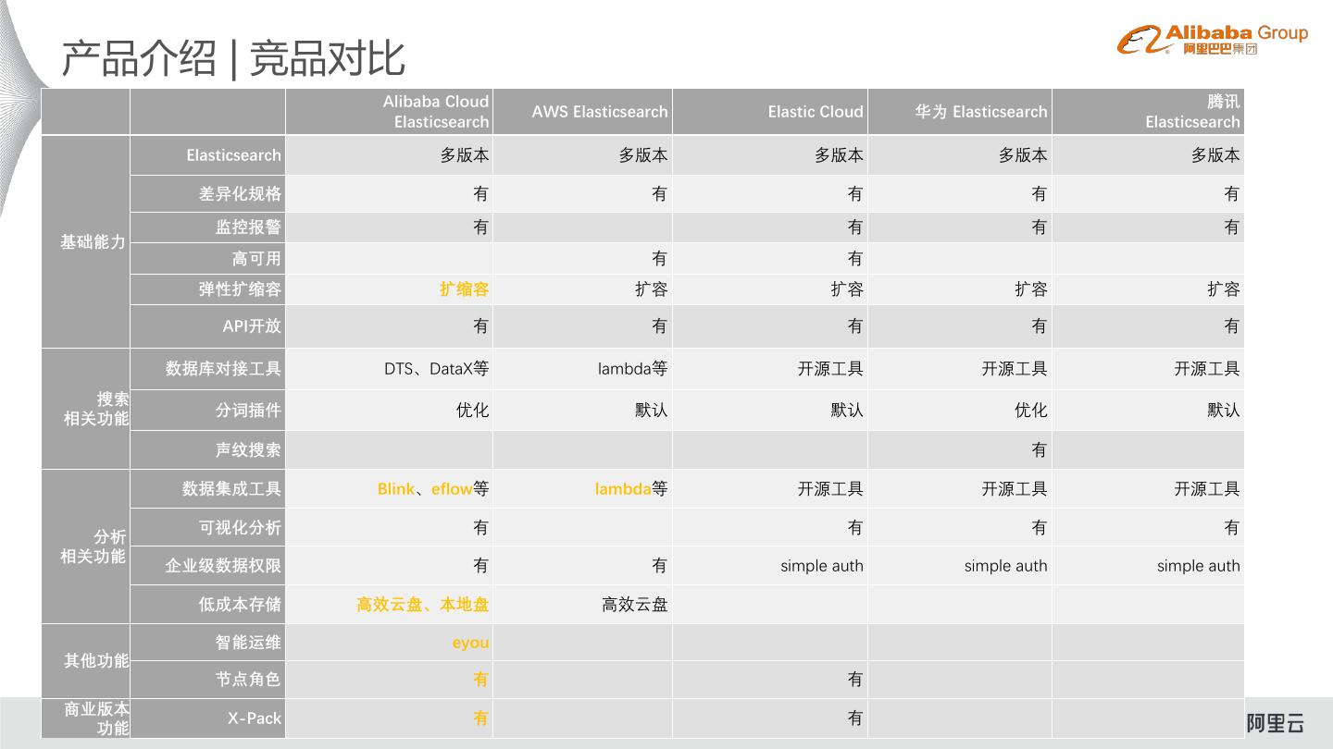Image resolution: width=1333 pixels, height=749 pixels.
Task: Select the slide title 产品介绍 | 竞品对比
Action: (233, 58)
